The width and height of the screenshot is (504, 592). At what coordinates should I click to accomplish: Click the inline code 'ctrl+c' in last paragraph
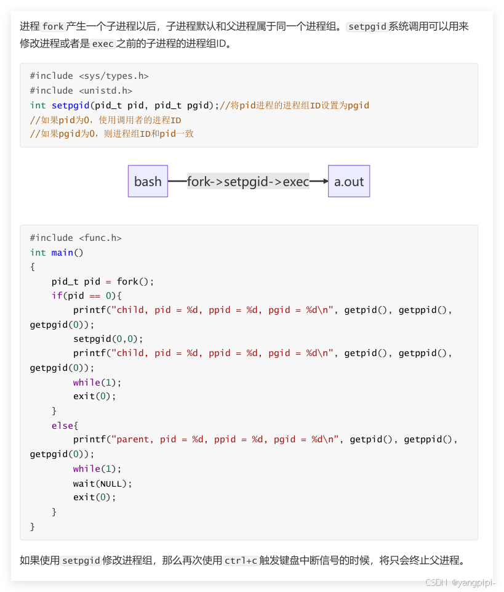pyautogui.click(x=241, y=561)
